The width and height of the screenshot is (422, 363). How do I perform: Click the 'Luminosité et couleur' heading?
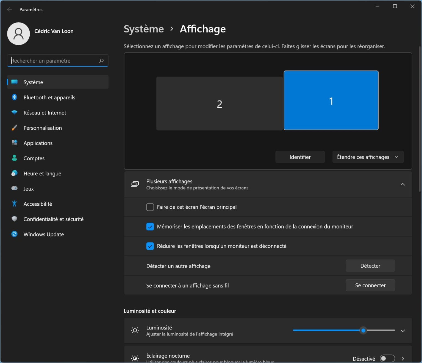point(150,311)
